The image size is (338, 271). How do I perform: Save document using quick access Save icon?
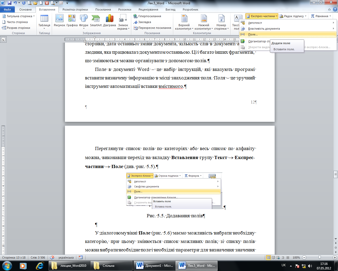tap(10, 3)
